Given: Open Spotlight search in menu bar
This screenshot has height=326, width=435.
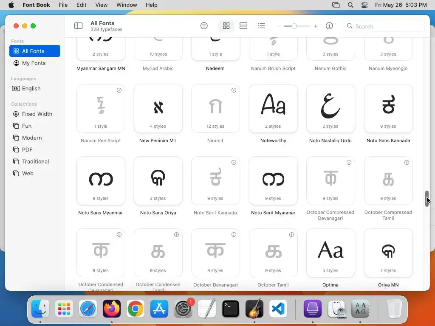Looking at the screenshot, I should [x=350, y=5].
